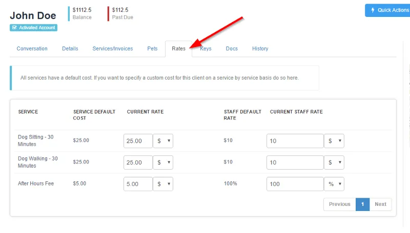This screenshot has width=410, height=233.
Task: View the History tab
Action: tap(260, 49)
